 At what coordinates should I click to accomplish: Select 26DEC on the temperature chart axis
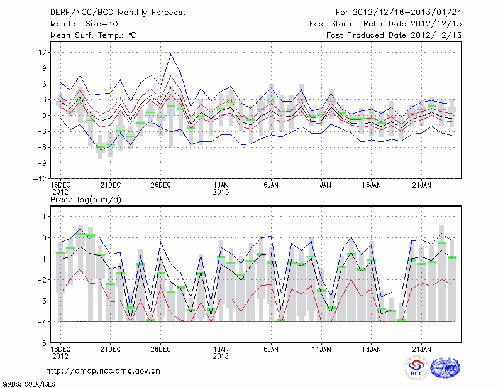[x=160, y=185]
